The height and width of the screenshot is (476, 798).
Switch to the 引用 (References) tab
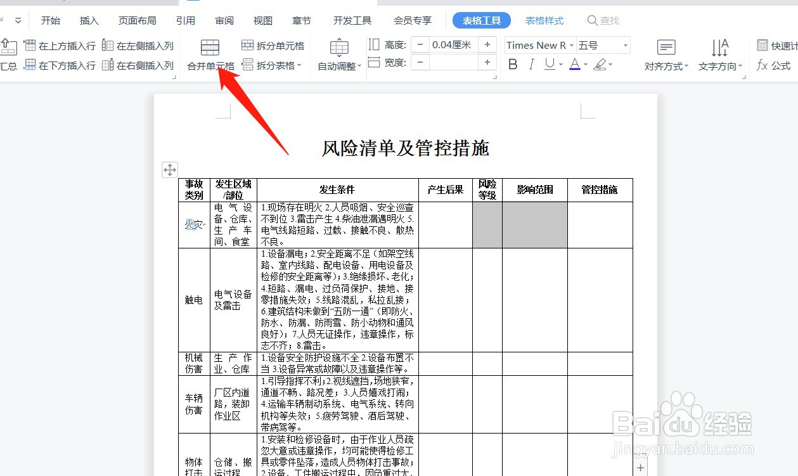(x=186, y=20)
